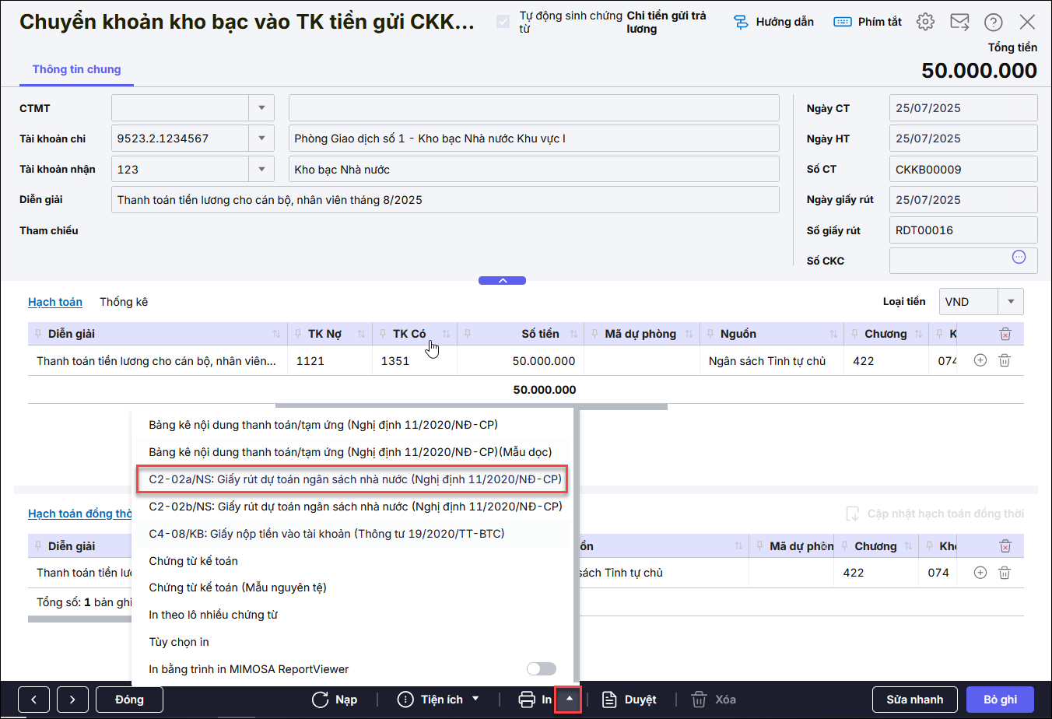The height and width of the screenshot is (719, 1052).
Task: Toggle In bằng trình in MIMOSA ReportViewer switch
Action: 541,669
